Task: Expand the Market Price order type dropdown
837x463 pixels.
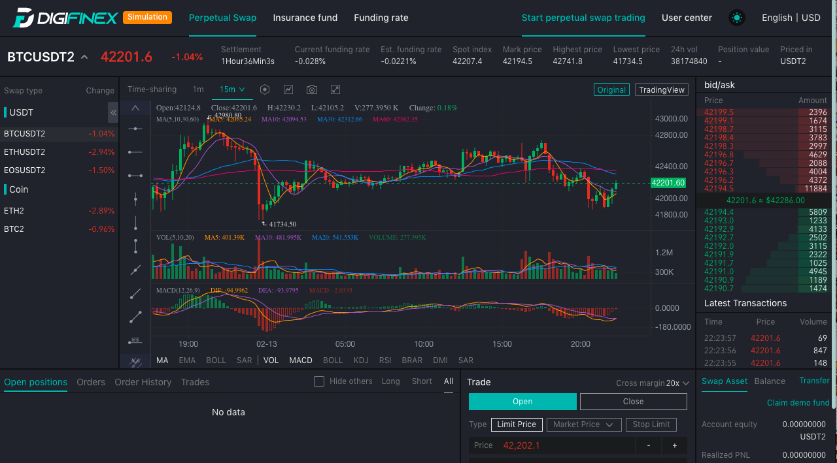Action: tap(583, 424)
